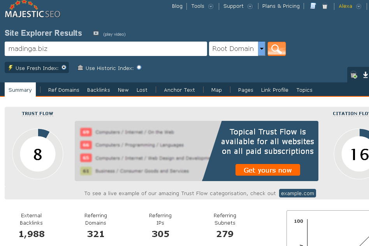Image resolution: width=369 pixels, height=246 pixels.
Task: Click the add to bucket icon
Action: point(354,75)
